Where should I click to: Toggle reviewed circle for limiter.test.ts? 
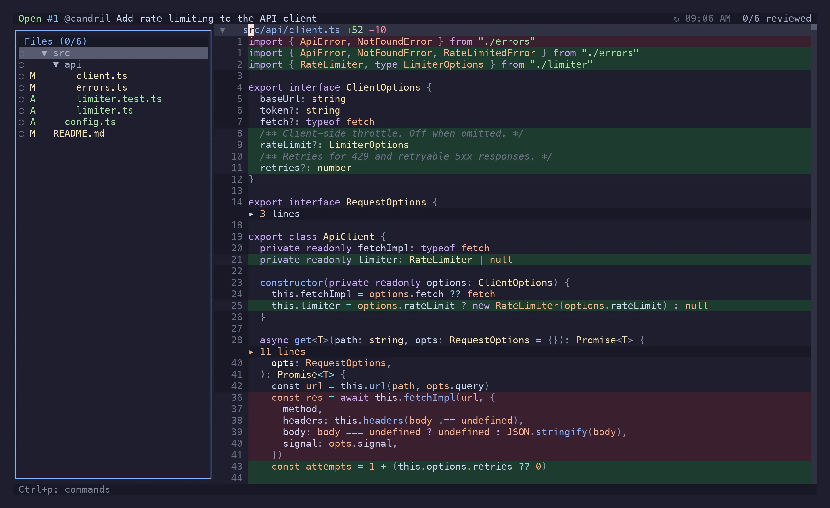tap(22, 99)
